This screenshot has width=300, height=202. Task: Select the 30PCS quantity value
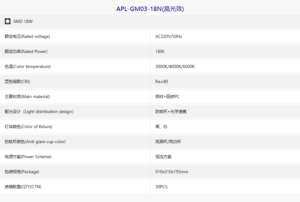tap(161, 187)
